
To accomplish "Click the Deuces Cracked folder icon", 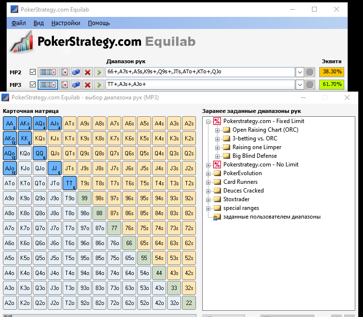I will [x=217, y=191].
